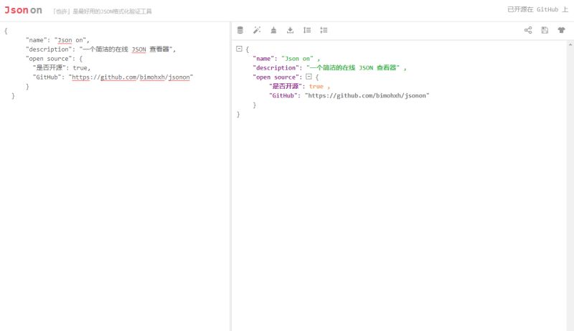Viewport: 574px width, 331px height.
Task: Click the "name" key in formatted view
Action: pos(263,59)
